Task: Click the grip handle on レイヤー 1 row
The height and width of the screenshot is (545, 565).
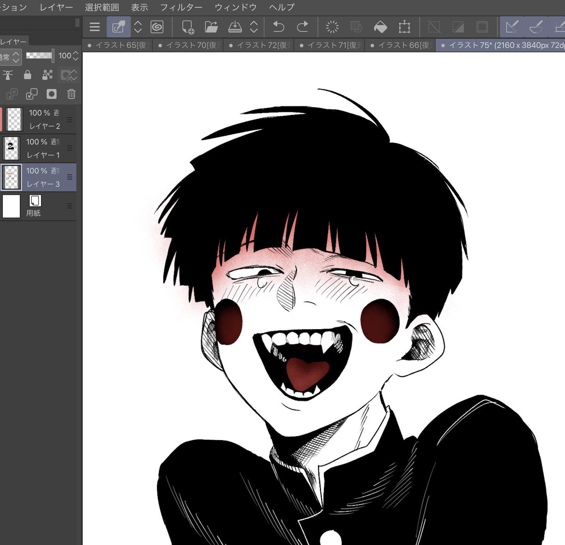Action: 70,148
